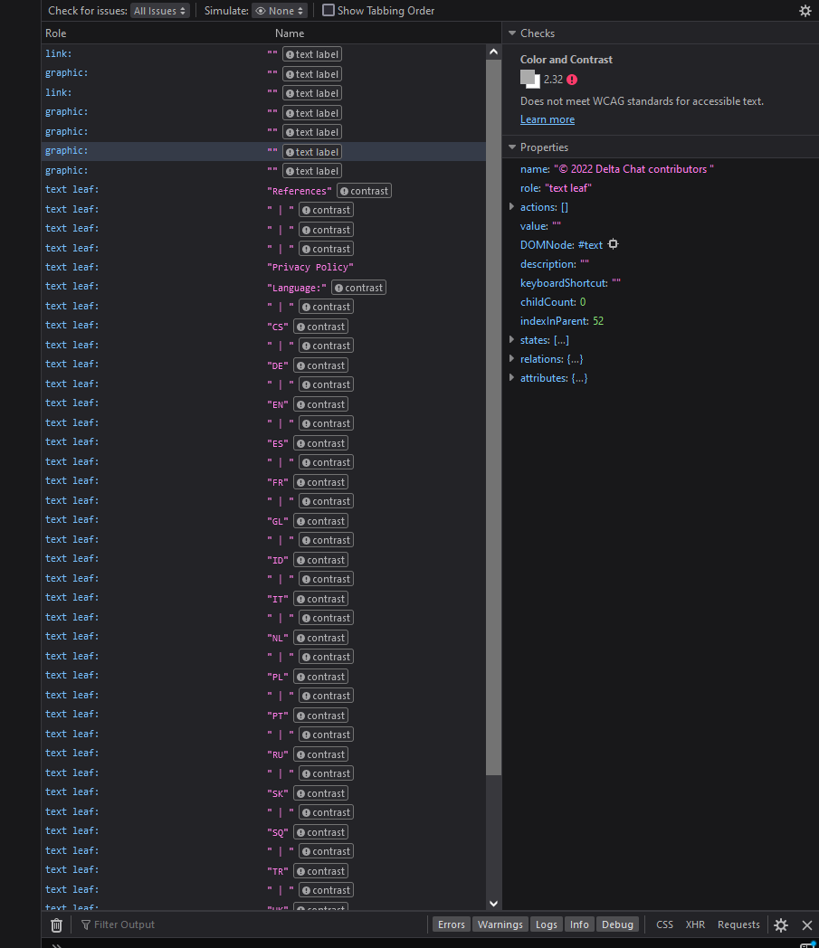This screenshot has height=948, width=819.
Task: Click the color contrast swatch
Action: [530, 80]
